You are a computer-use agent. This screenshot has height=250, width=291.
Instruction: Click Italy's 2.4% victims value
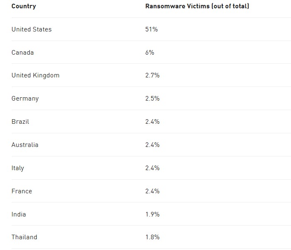tap(152, 168)
